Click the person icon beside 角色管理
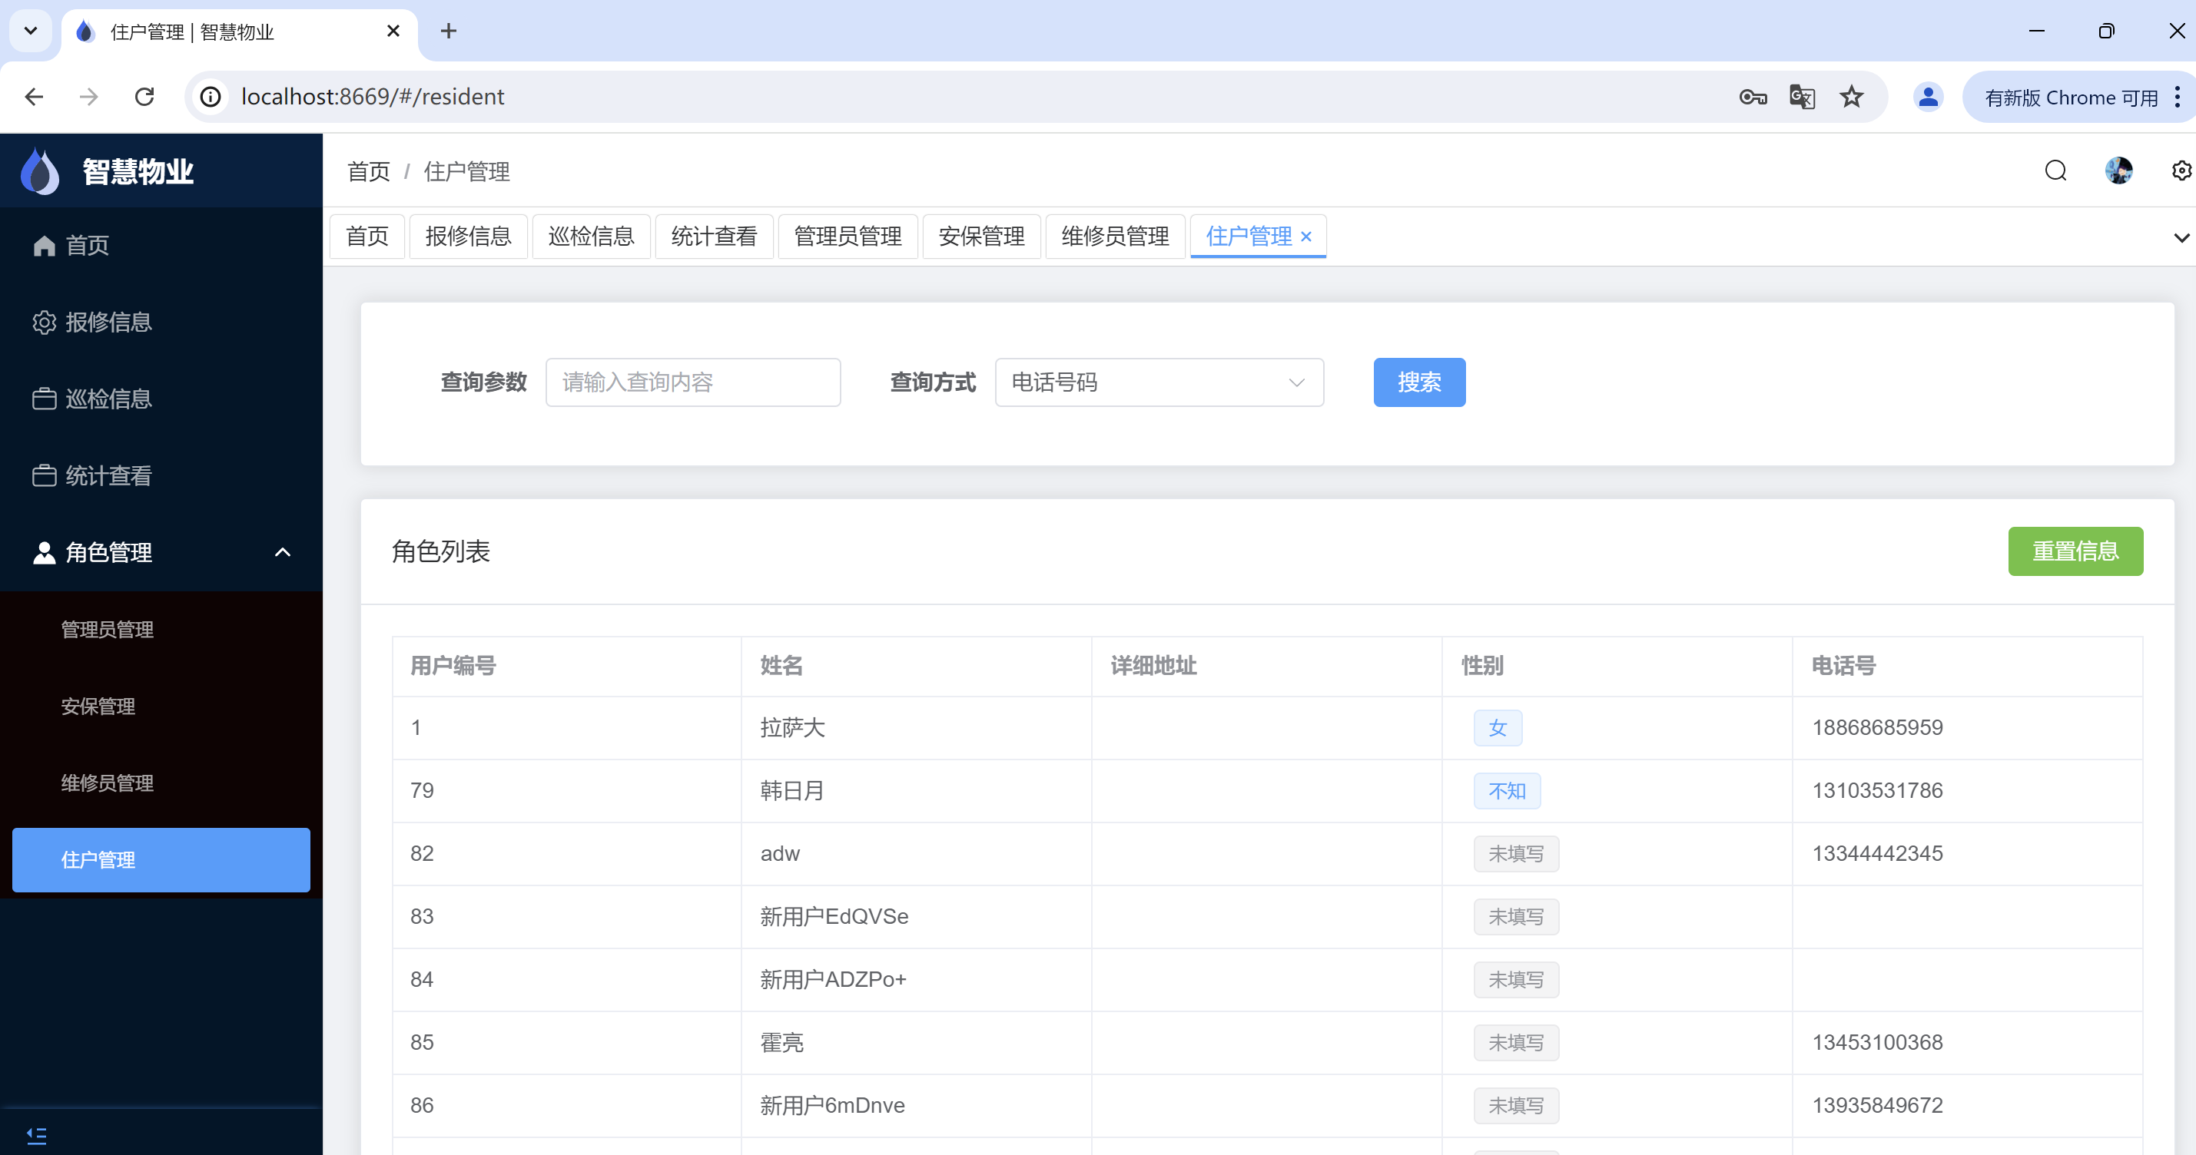Image resolution: width=2196 pixels, height=1155 pixels. tap(44, 552)
